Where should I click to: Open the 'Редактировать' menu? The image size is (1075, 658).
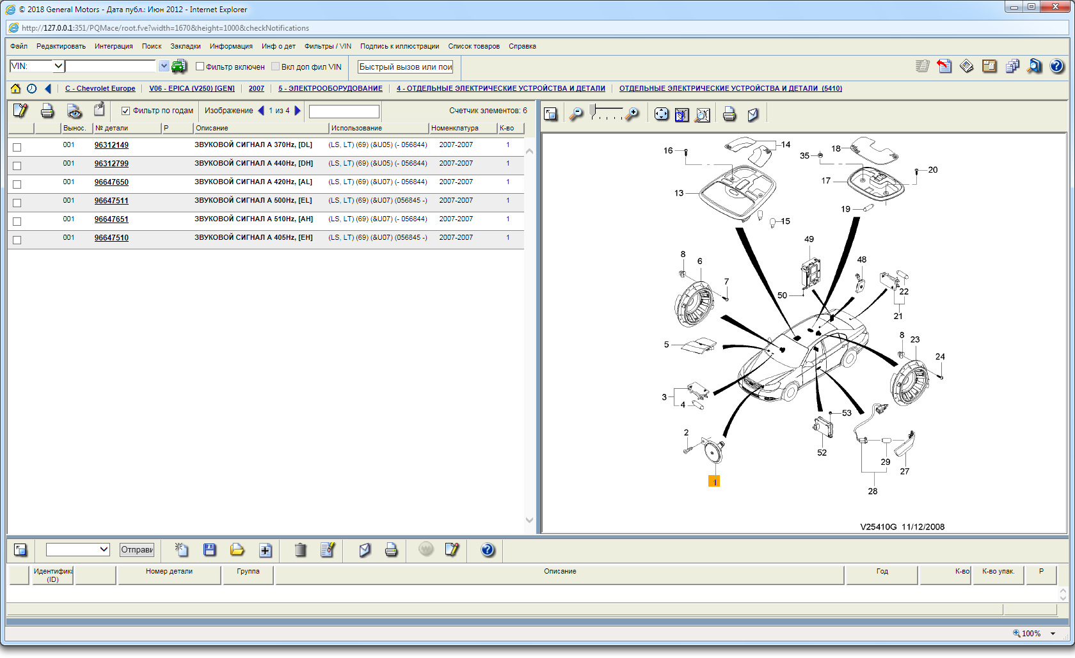point(61,46)
